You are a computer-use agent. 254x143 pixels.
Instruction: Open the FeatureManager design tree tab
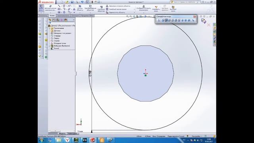point(50,20)
